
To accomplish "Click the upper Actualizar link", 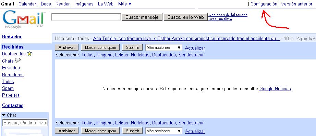I will [195, 48].
